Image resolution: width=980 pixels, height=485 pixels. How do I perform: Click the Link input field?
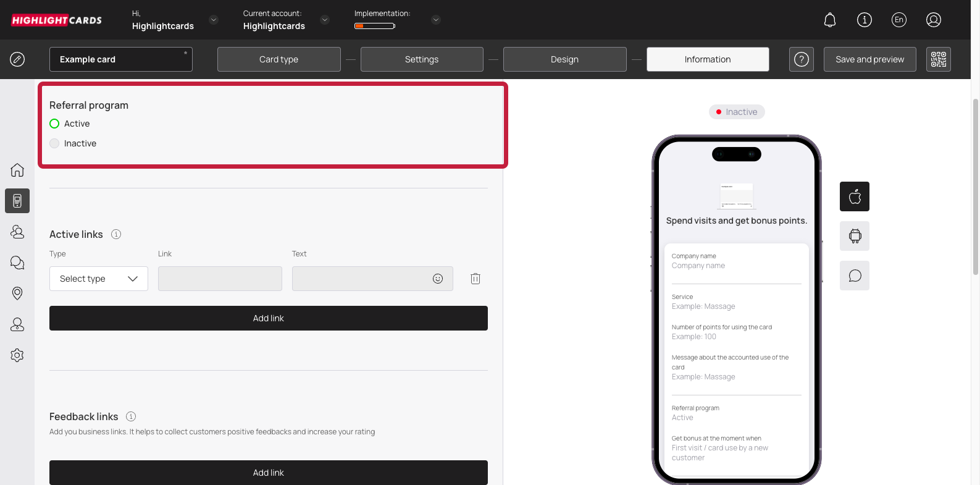[x=220, y=279]
